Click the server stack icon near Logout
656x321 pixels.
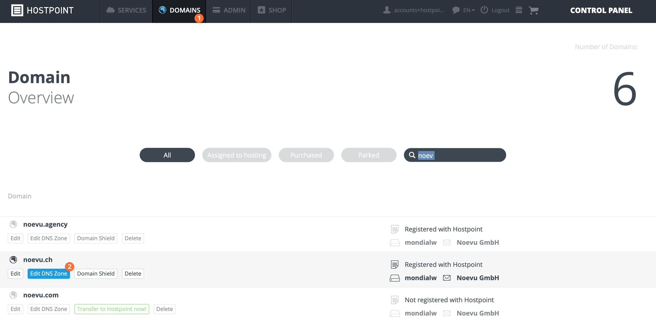[519, 10]
